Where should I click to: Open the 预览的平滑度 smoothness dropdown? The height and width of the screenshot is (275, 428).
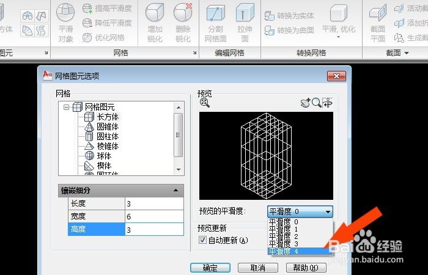pos(300,211)
